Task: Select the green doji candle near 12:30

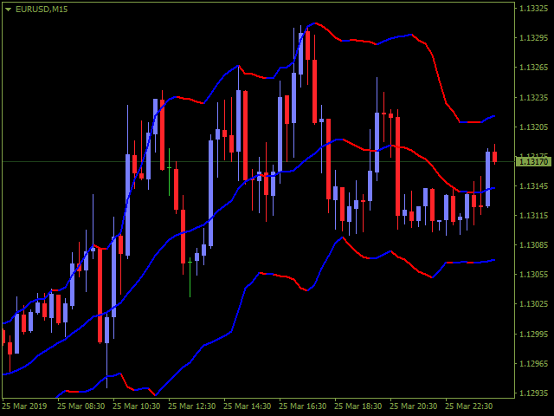Action: coord(170,167)
